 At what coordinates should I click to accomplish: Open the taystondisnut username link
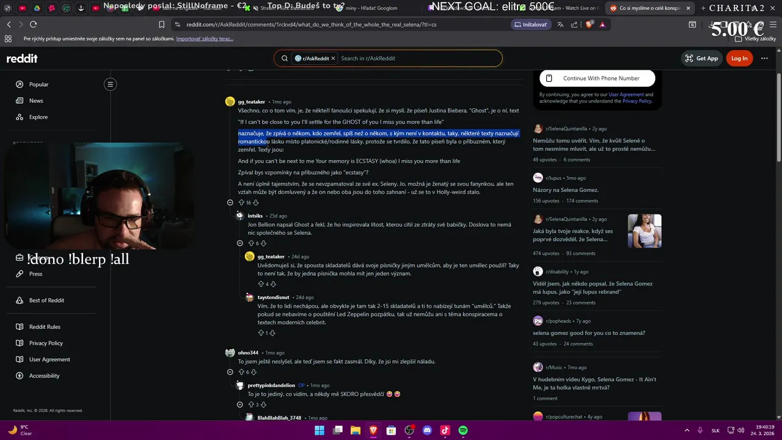[x=273, y=298]
